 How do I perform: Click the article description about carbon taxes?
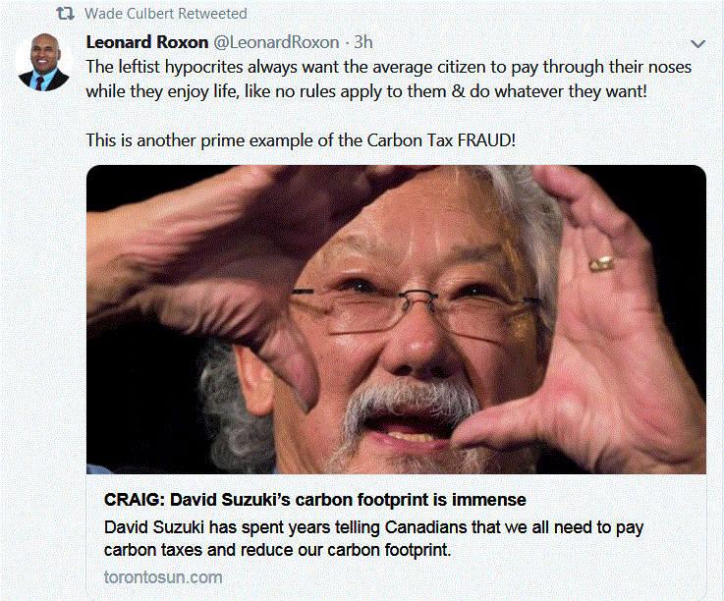click(x=373, y=539)
